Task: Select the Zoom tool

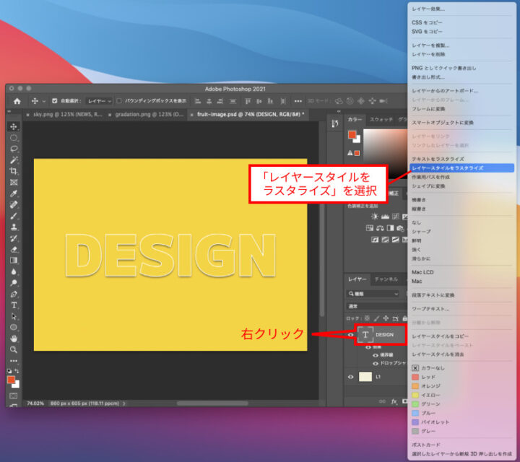Action: coord(14,349)
